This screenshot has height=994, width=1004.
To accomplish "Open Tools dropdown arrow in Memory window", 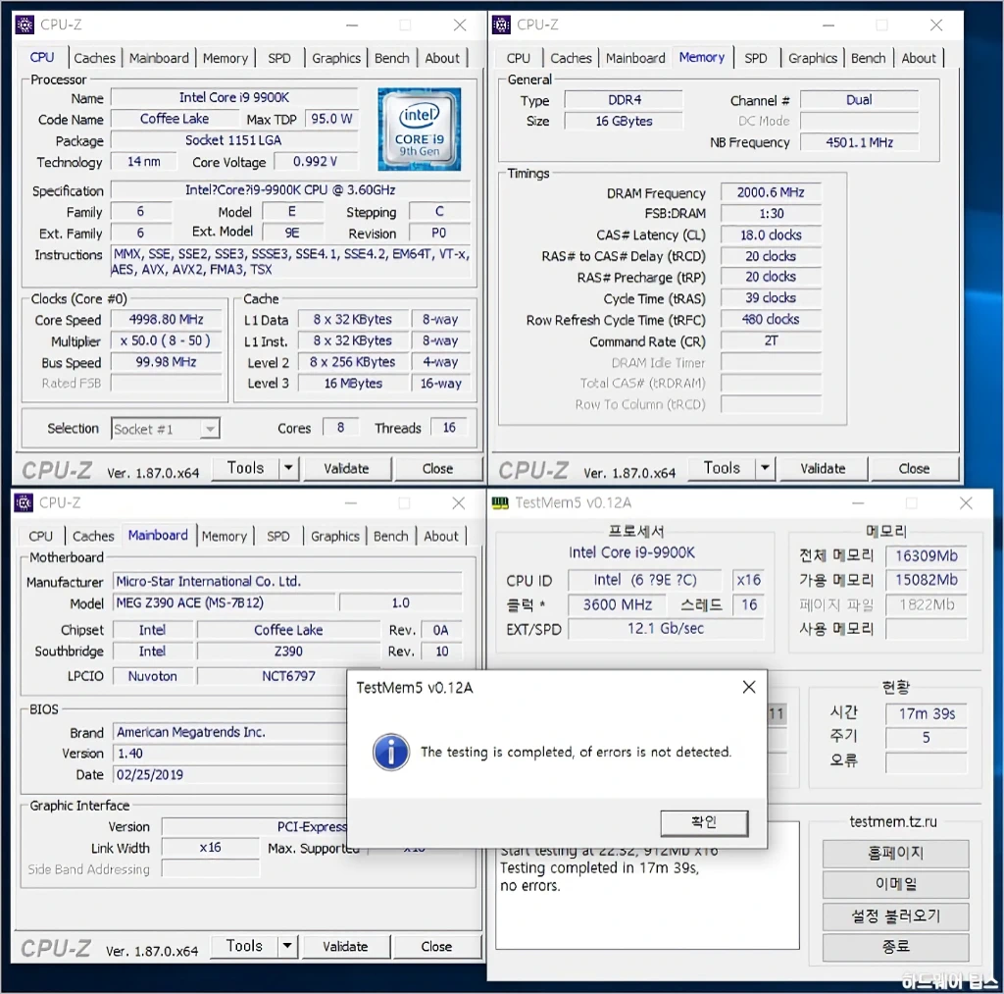I will [765, 468].
